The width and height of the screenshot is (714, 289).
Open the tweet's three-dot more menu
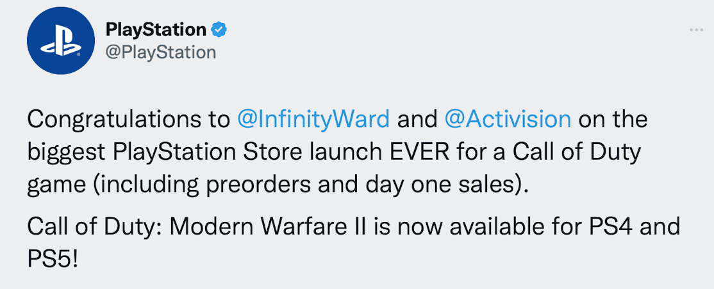[696, 30]
